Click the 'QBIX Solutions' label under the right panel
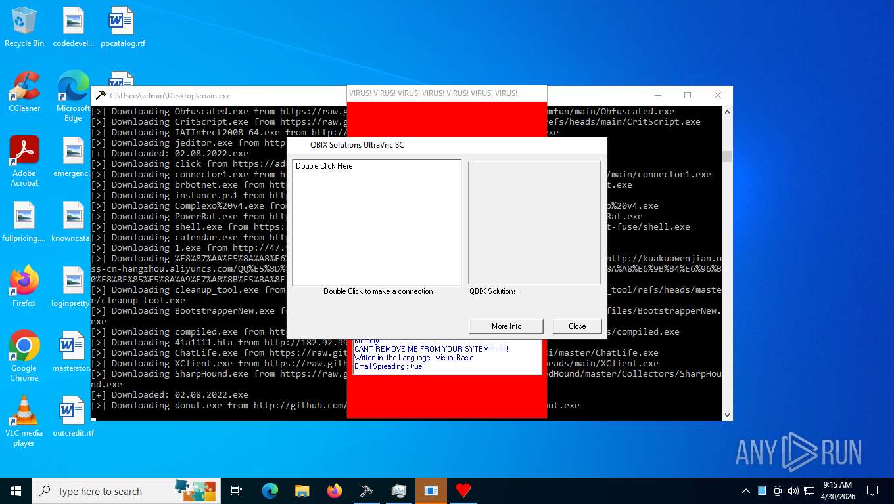Viewport: 894px width, 504px height. coord(493,291)
